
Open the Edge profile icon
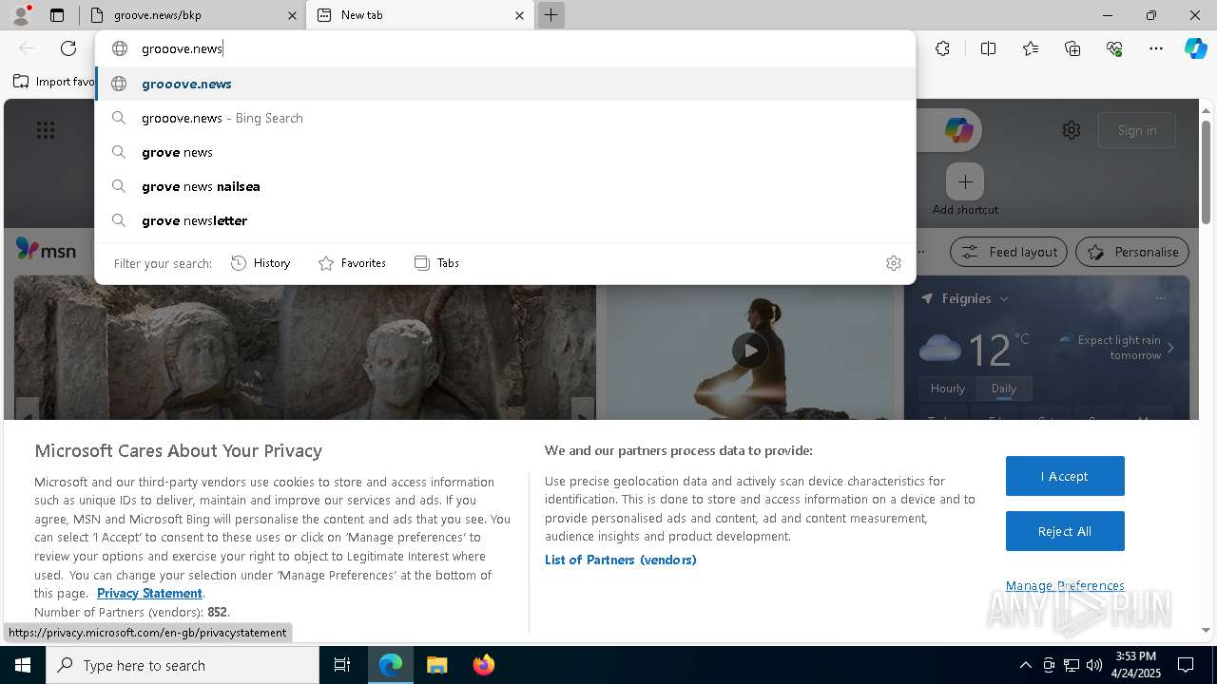(x=21, y=15)
